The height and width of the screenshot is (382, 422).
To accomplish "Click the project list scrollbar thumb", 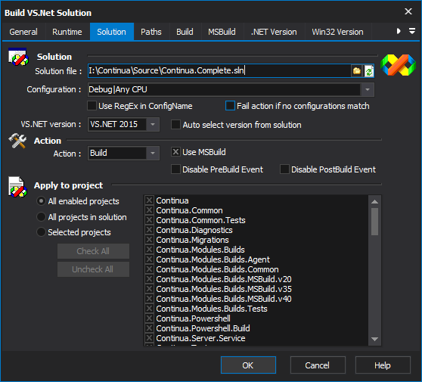I will pyautogui.click(x=374, y=222).
